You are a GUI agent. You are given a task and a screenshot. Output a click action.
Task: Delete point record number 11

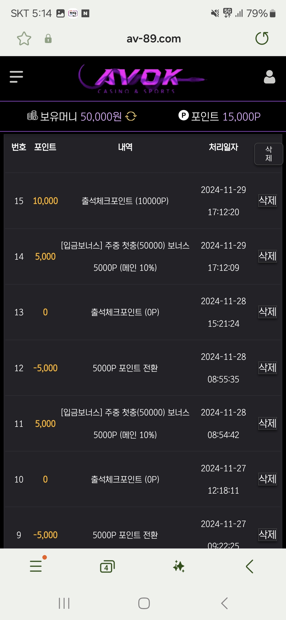click(267, 423)
